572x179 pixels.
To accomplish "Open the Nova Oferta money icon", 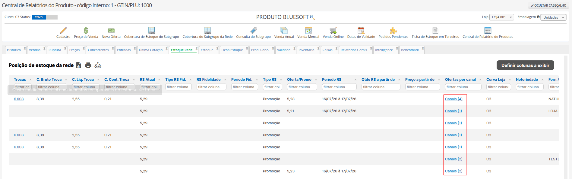I will point(111,30).
